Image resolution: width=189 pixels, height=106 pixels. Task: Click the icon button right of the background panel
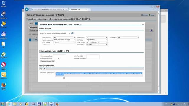pos(151,30)
